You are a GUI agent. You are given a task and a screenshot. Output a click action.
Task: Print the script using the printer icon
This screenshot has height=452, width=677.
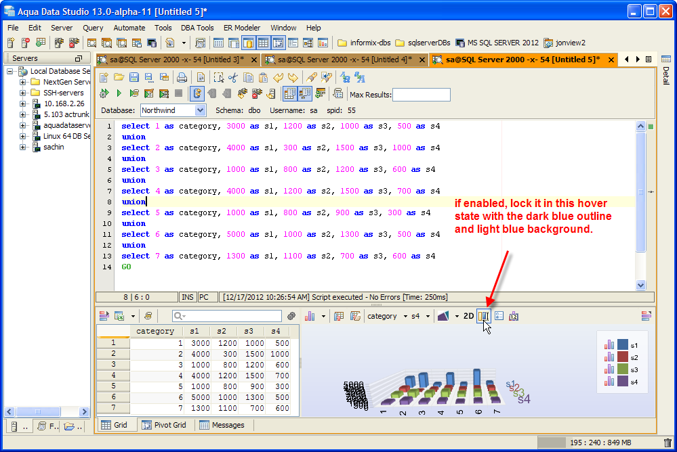182,78
